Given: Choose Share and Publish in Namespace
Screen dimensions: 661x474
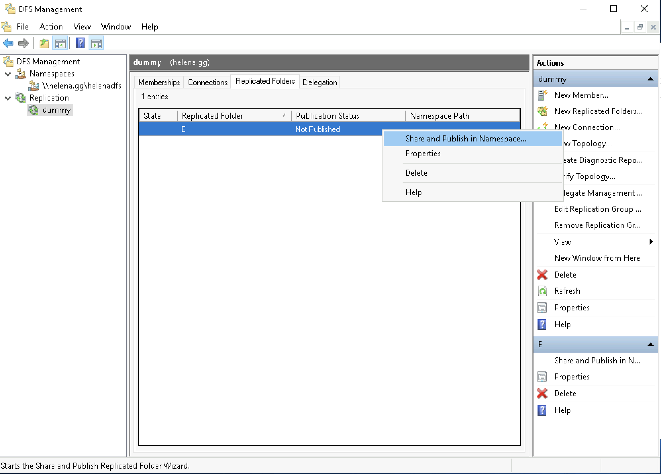Looking at the screenshot, I should point(466,139).
